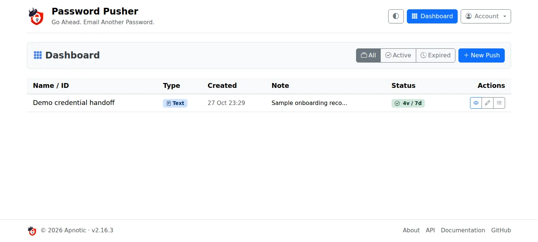The image size is (538, 242).
Task: Open the Documentation footer link
Action: tap(463, 230)
